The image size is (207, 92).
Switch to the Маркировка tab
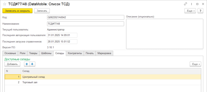point(104,53)
